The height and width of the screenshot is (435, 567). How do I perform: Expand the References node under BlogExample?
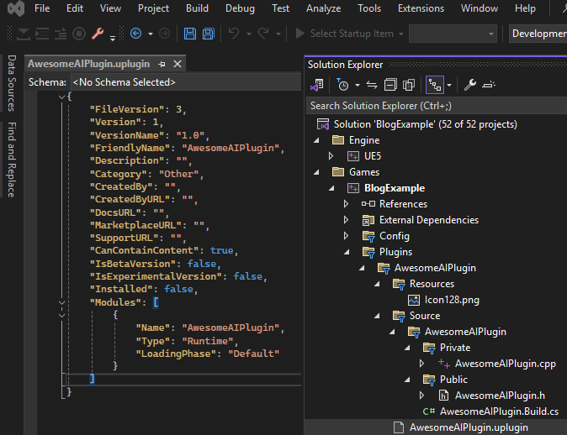[346, 204]
